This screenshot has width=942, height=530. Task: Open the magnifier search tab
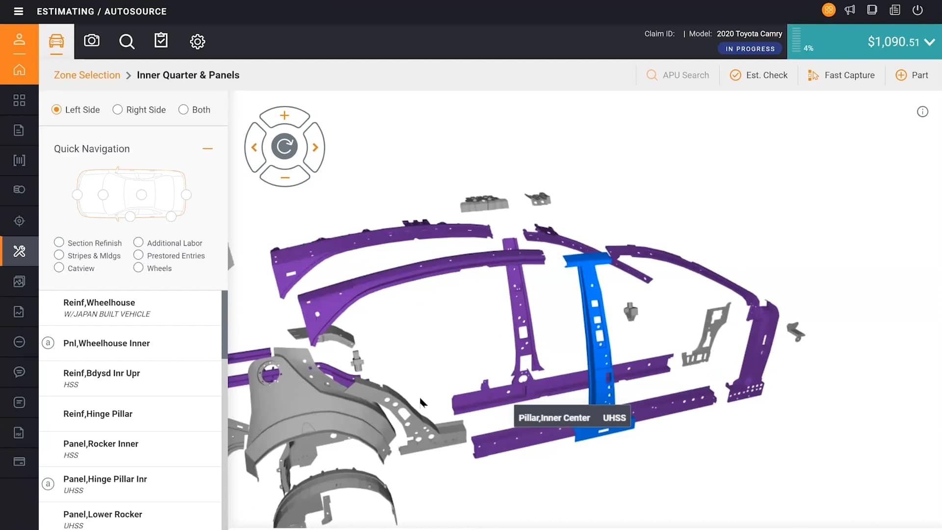point(127,41)
